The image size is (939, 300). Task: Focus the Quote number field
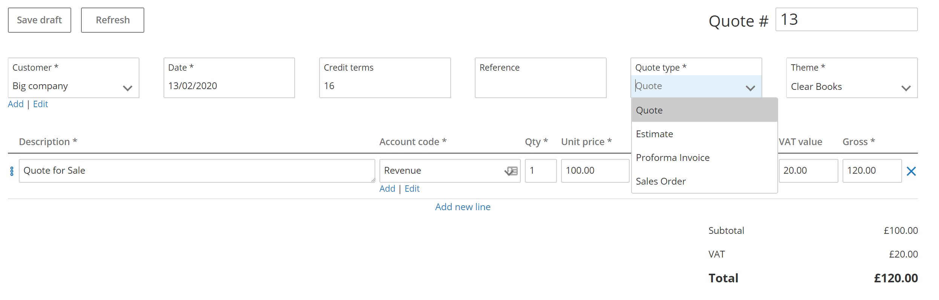tap(846, 20)
